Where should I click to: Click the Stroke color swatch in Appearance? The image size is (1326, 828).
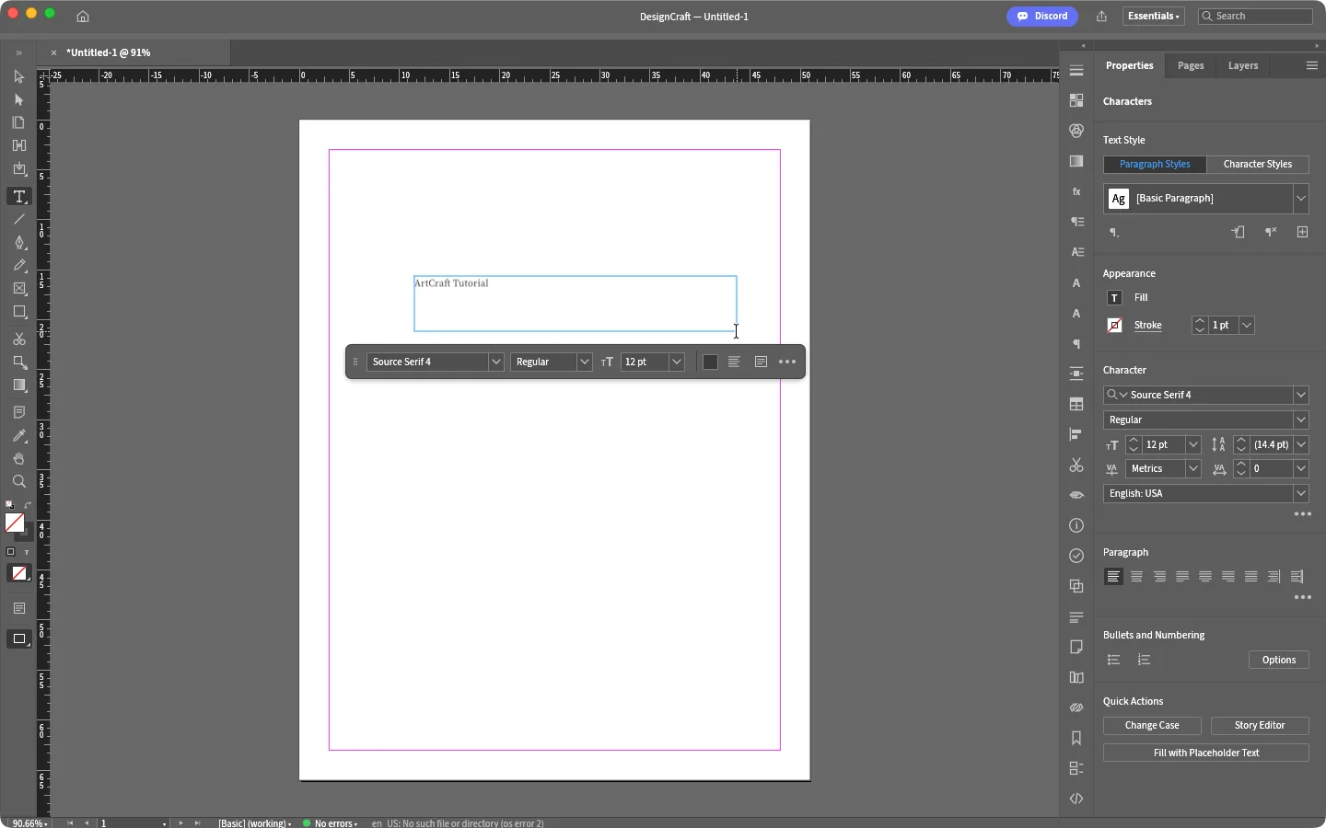pos(1115,326)
